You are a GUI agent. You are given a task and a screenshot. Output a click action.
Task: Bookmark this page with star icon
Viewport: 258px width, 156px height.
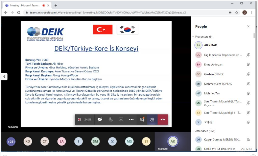click(237, 12)
